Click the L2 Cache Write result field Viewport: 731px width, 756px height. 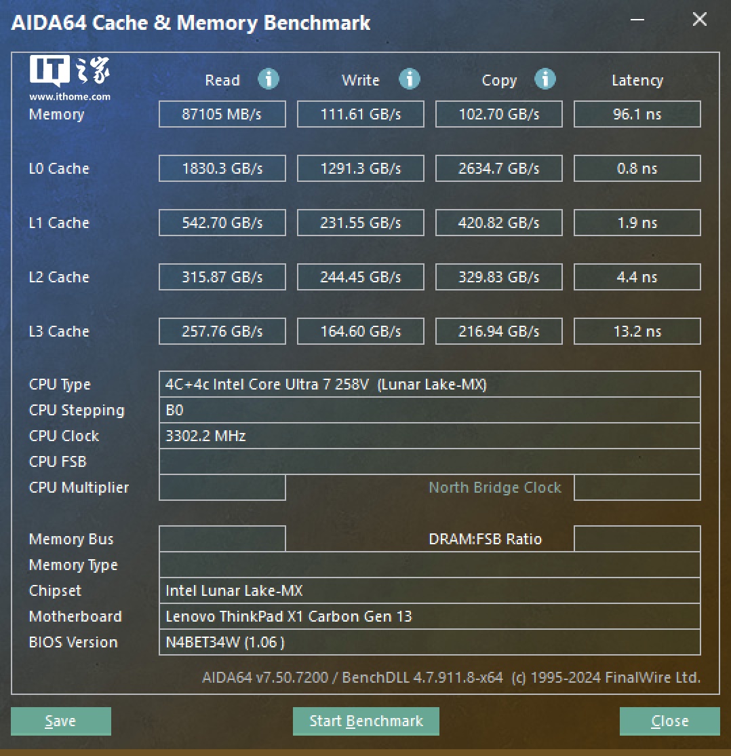(x=361, y=277)
